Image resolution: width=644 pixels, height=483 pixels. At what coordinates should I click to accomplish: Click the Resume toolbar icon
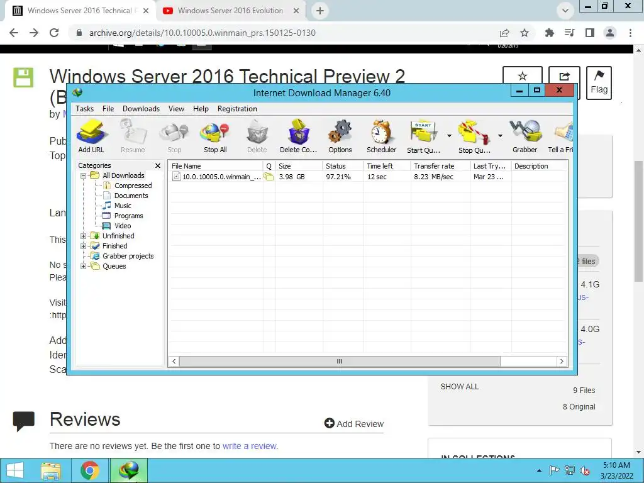coord(133,136)
